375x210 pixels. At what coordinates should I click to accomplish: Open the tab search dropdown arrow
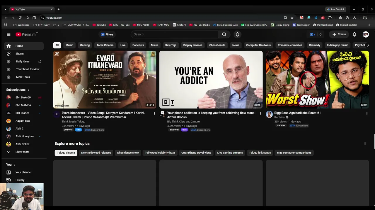click(x=5, y=9)
